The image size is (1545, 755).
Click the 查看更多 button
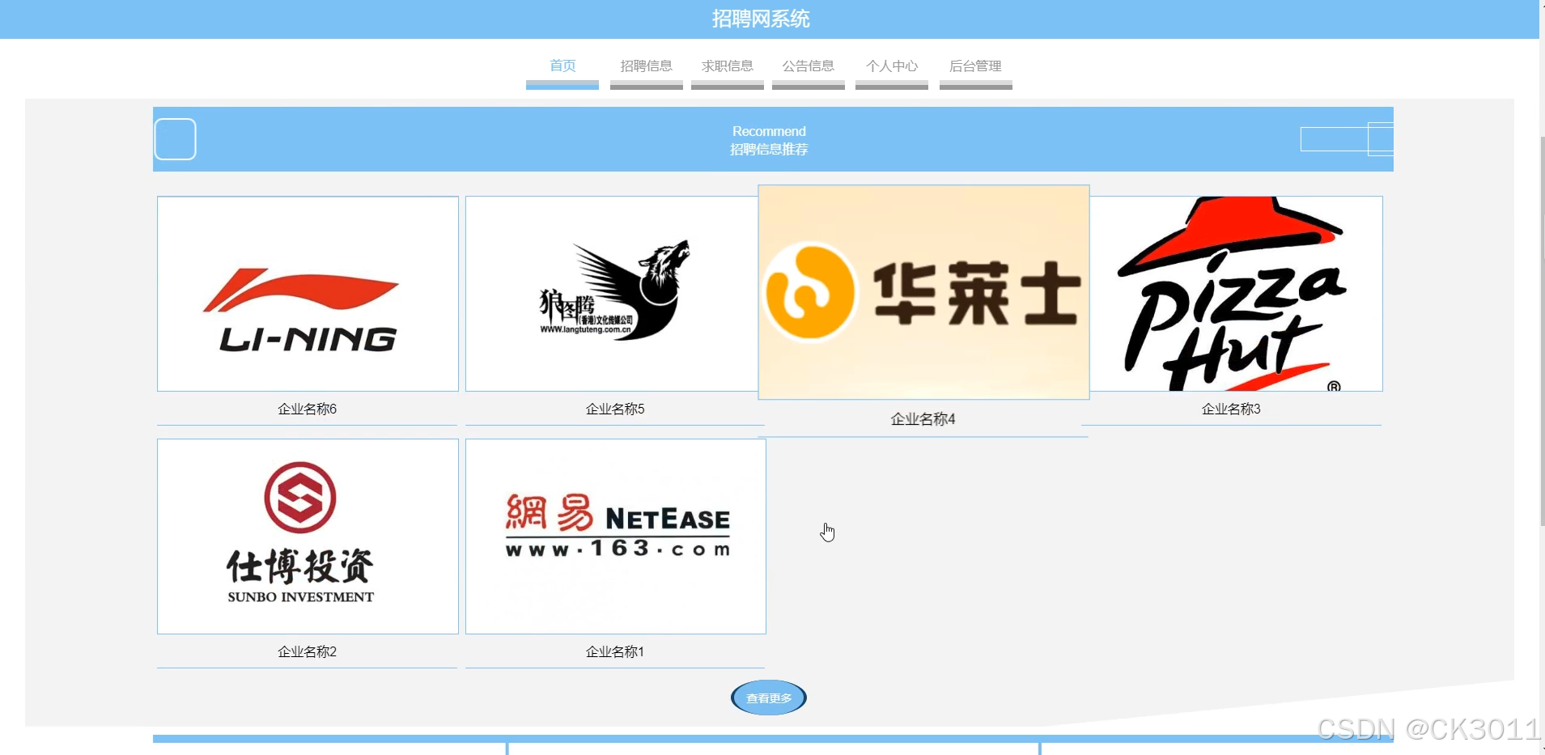(769, 698)
